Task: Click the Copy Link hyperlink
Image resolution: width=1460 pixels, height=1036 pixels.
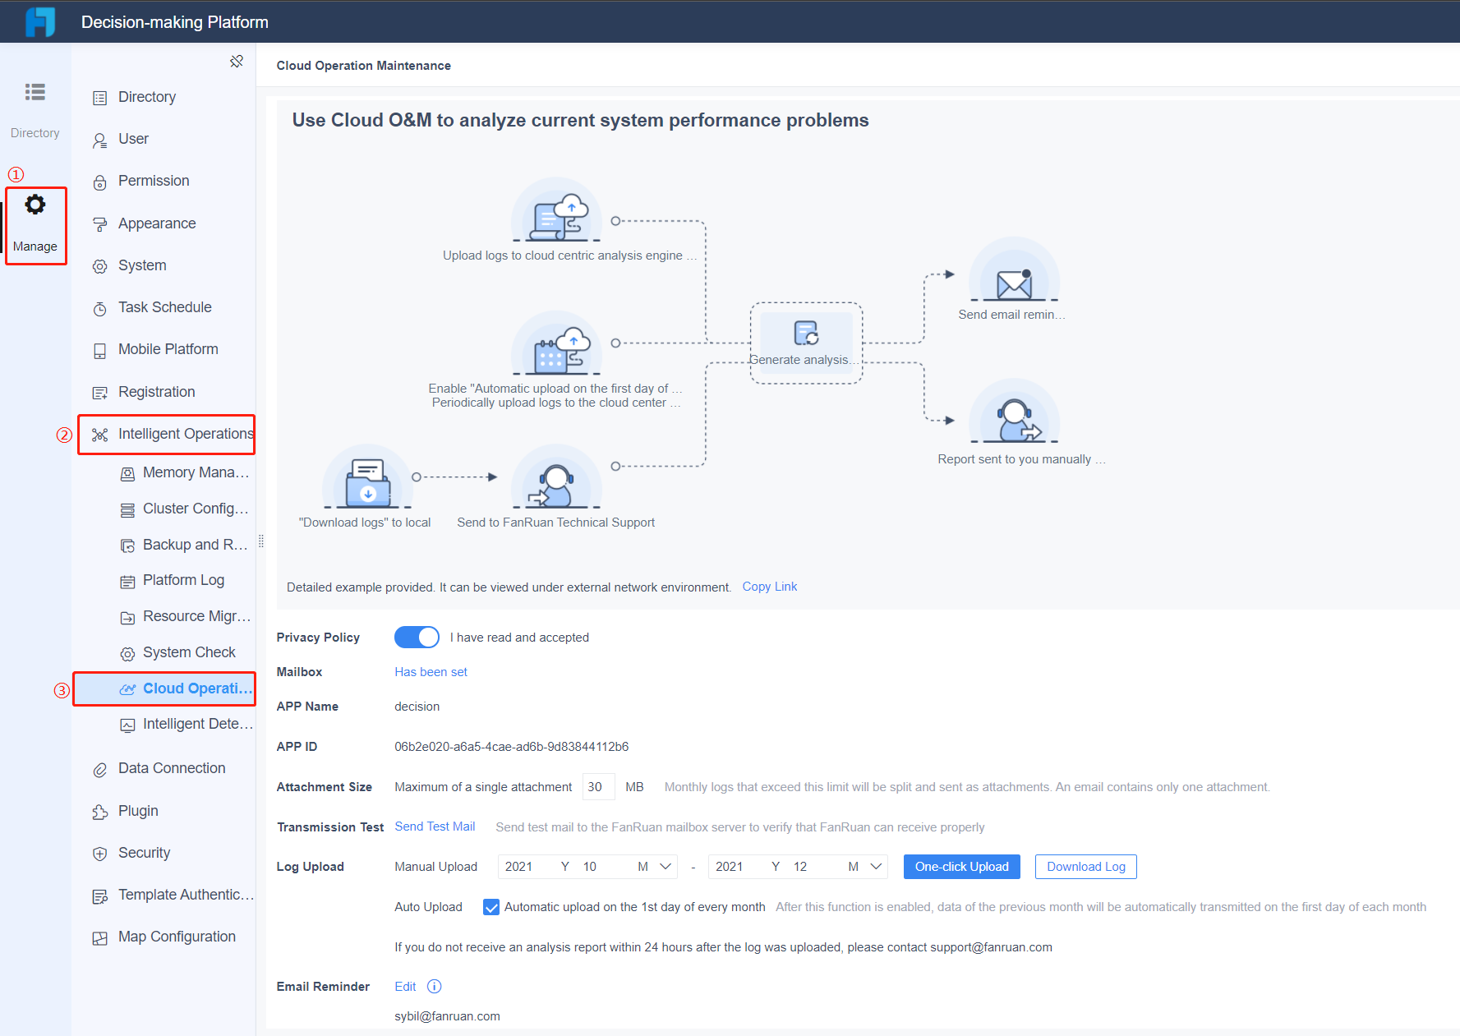Action: [770, 587]
